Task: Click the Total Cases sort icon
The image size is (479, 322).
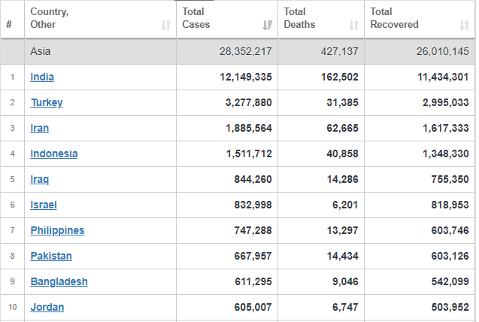Action: coord(267,25)
